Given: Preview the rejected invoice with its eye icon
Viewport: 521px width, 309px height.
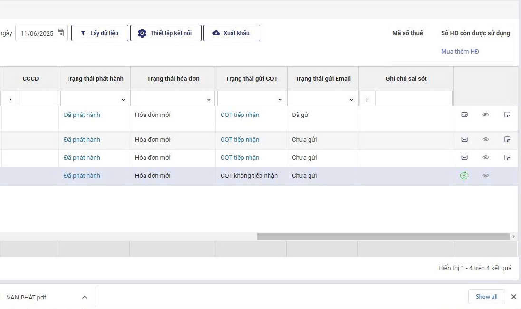Looking at the screenshot, I should [486, 175].
